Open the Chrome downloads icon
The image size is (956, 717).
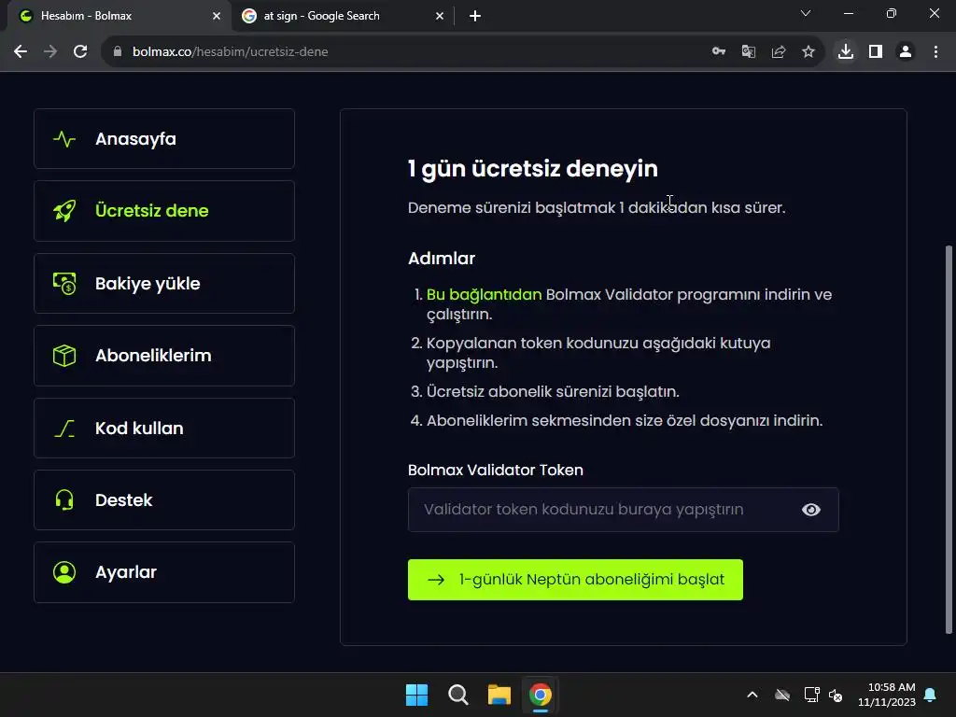[x=845, y=52]
